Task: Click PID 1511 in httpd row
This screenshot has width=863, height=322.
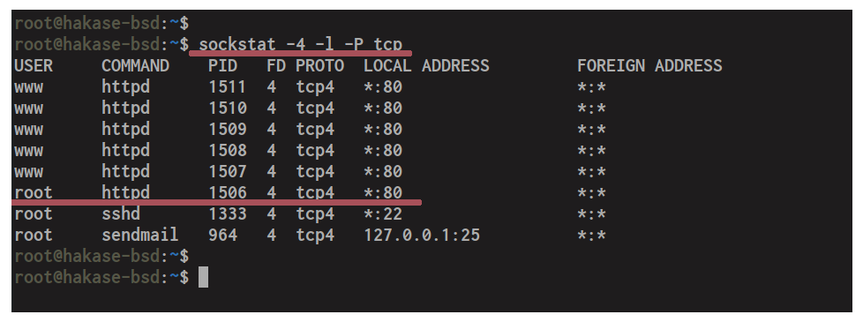Action: pos(228,87)
